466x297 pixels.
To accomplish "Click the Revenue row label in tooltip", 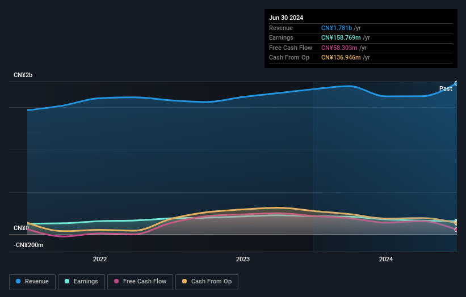I will (281, 28).
